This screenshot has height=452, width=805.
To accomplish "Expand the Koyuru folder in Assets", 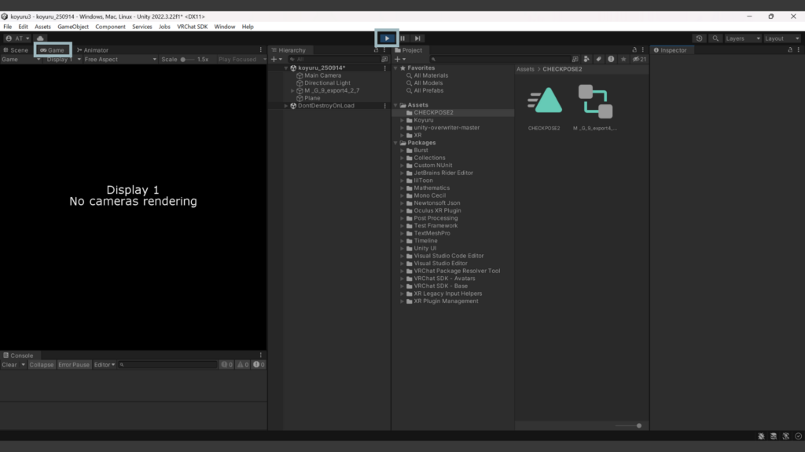I will tap(402, 120).
